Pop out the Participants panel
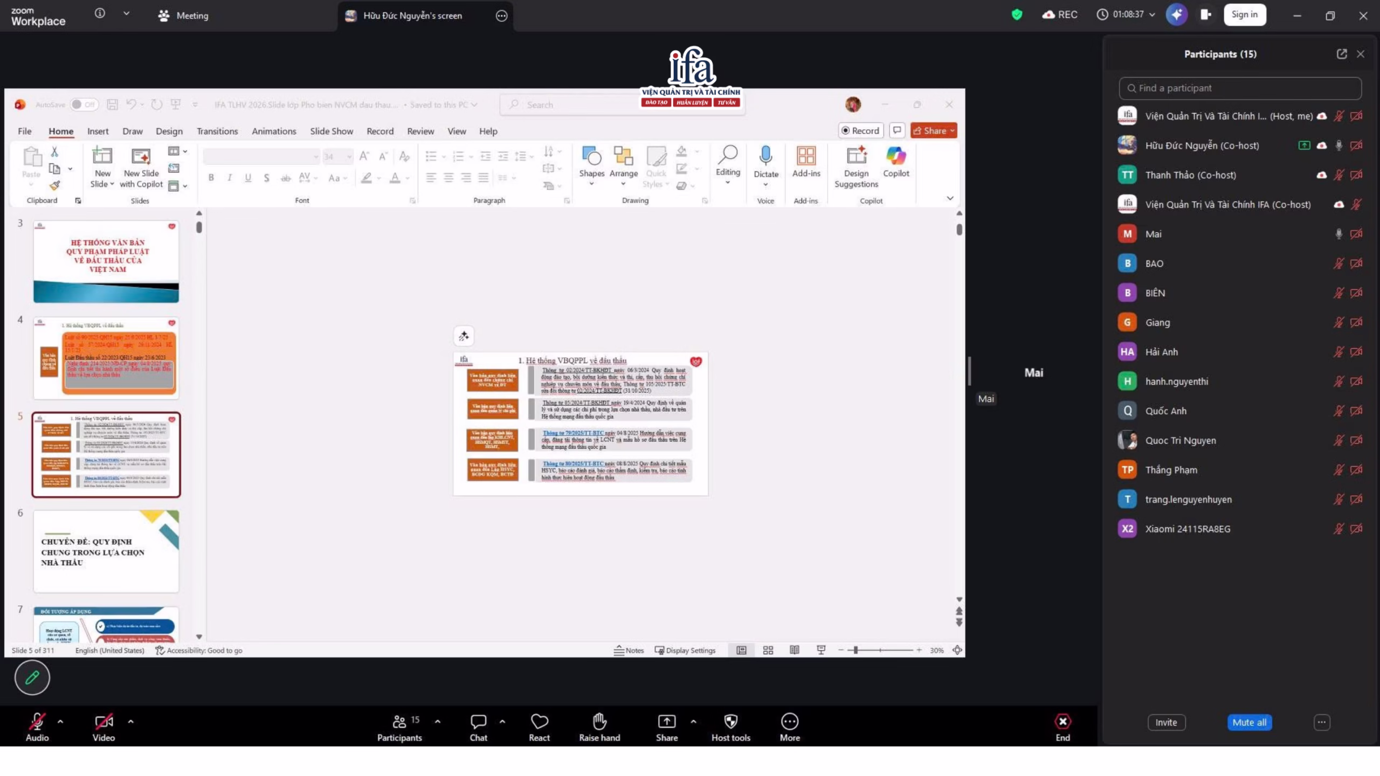Viewport: 1380px width, 776px height. pos(1341,54)
